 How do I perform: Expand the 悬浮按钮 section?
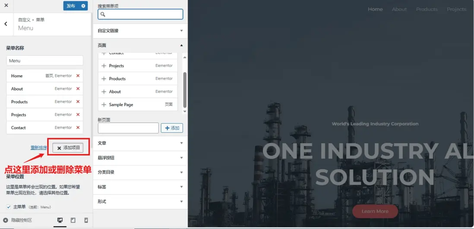pos(140,158)
